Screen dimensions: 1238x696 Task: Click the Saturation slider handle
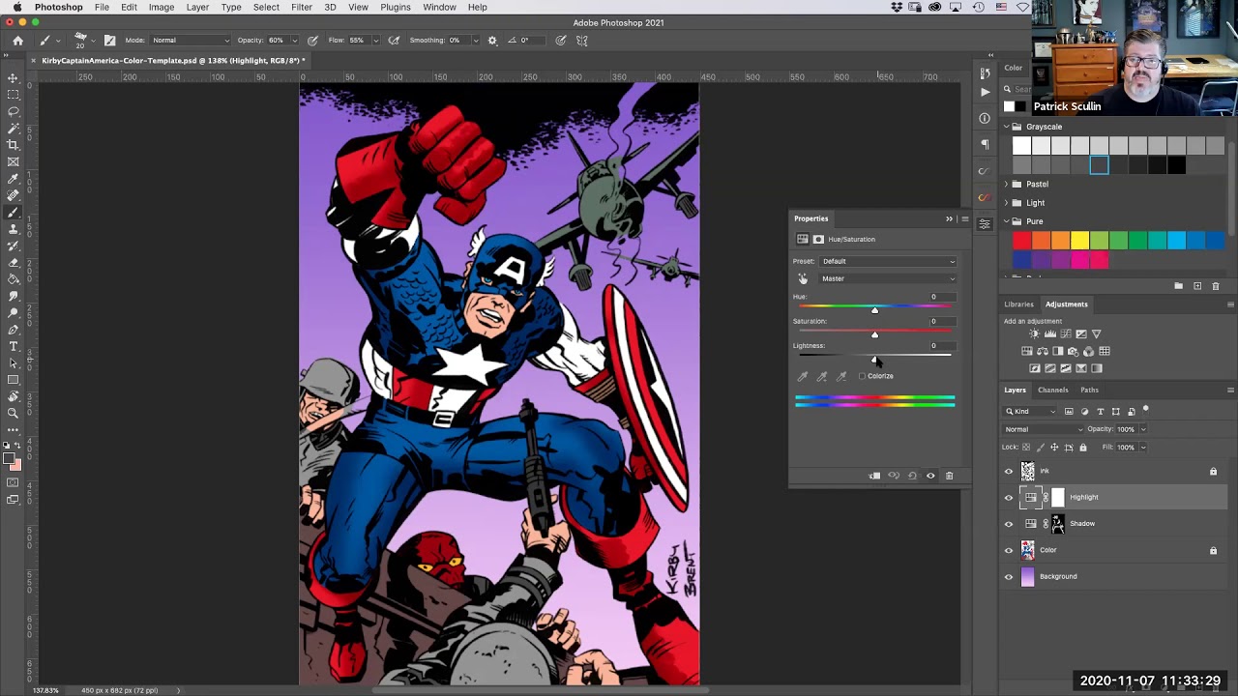(x=874, y=334)
